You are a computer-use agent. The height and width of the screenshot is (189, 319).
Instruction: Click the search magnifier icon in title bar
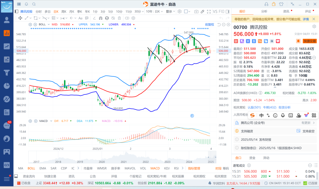pos(34,4)
